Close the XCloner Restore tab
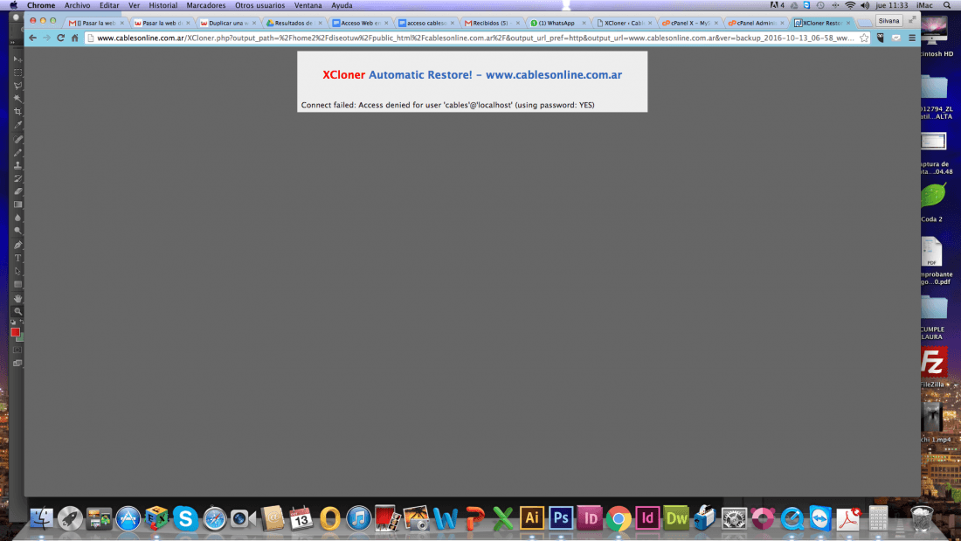The width and height of the screenshot is (961, 541). tap(848, 24)
